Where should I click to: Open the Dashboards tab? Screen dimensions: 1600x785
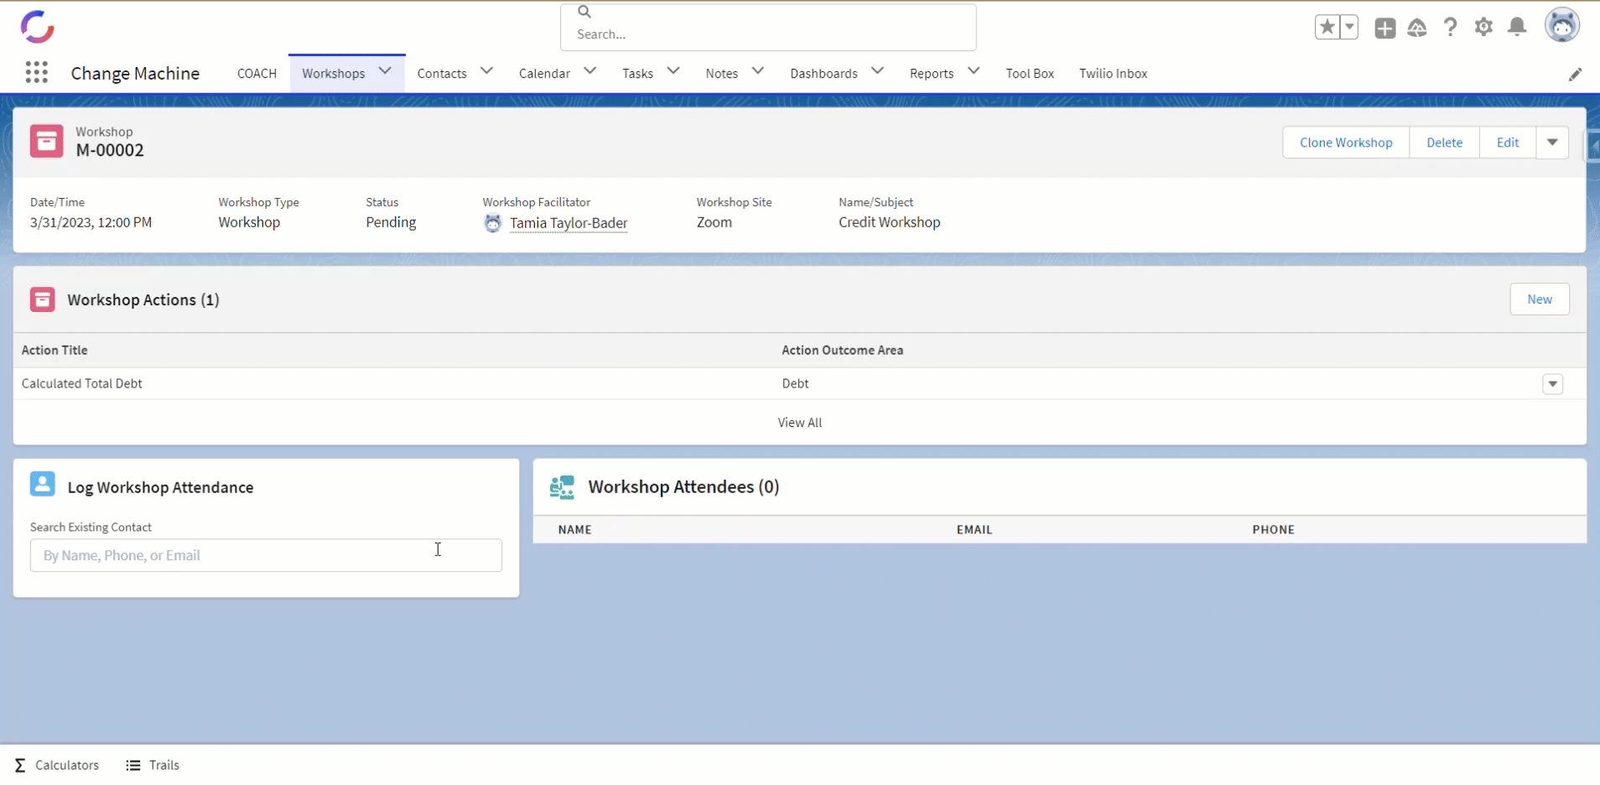[x=823, y=74]
